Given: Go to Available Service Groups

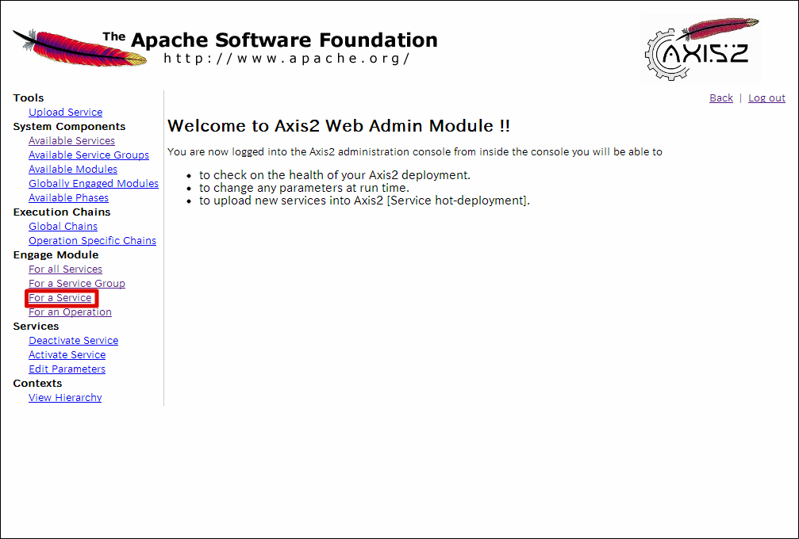Looking at the screenshot, I should (89, 155).
